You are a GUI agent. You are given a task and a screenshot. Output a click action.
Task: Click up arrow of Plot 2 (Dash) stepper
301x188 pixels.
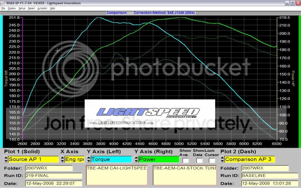coord(222,158)
